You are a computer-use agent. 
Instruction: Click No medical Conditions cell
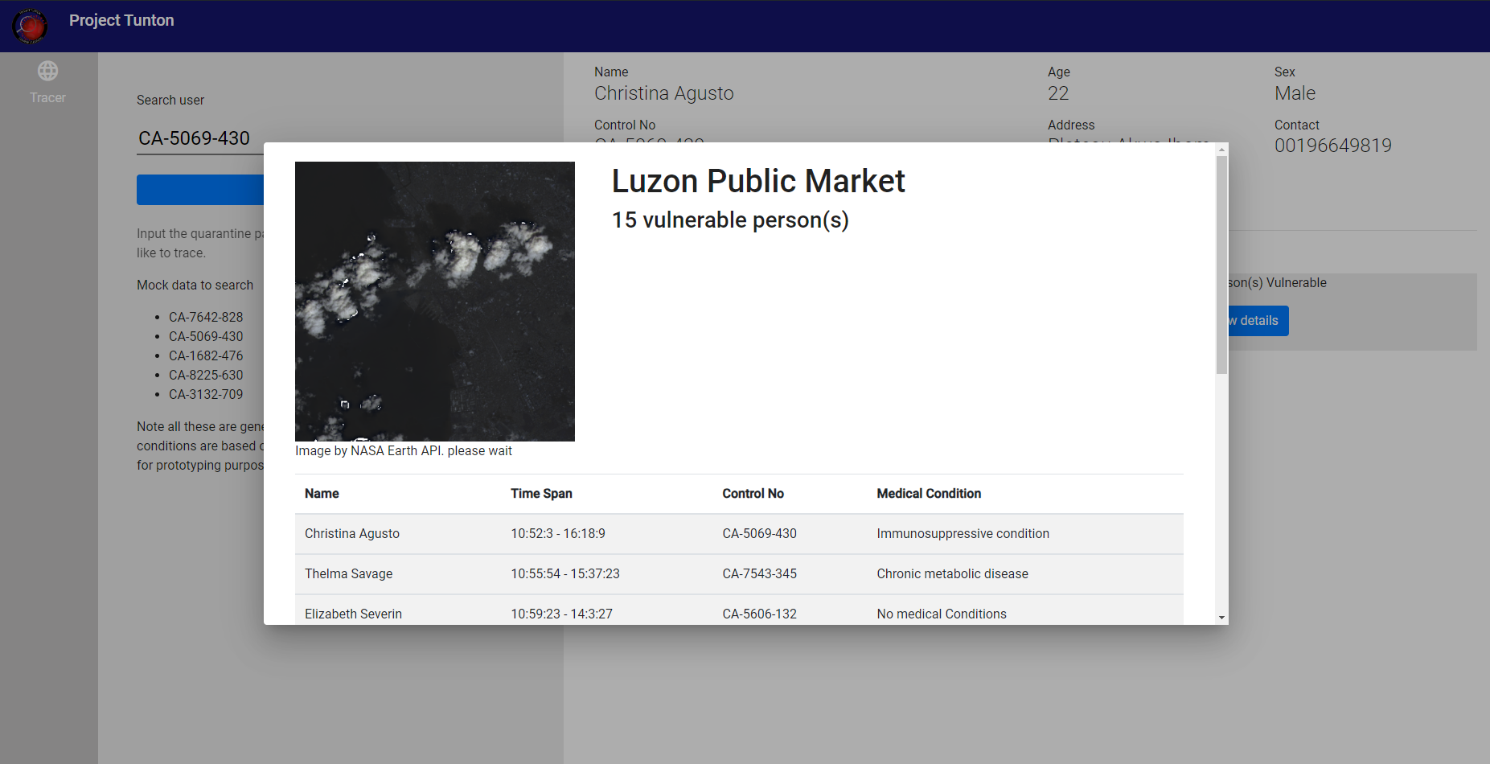point(942,614)
